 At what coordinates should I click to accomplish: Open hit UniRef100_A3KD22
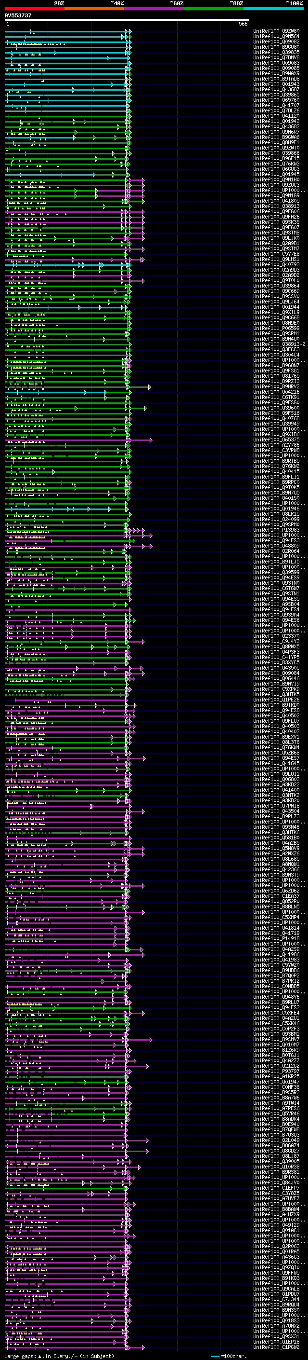point(276,784)
